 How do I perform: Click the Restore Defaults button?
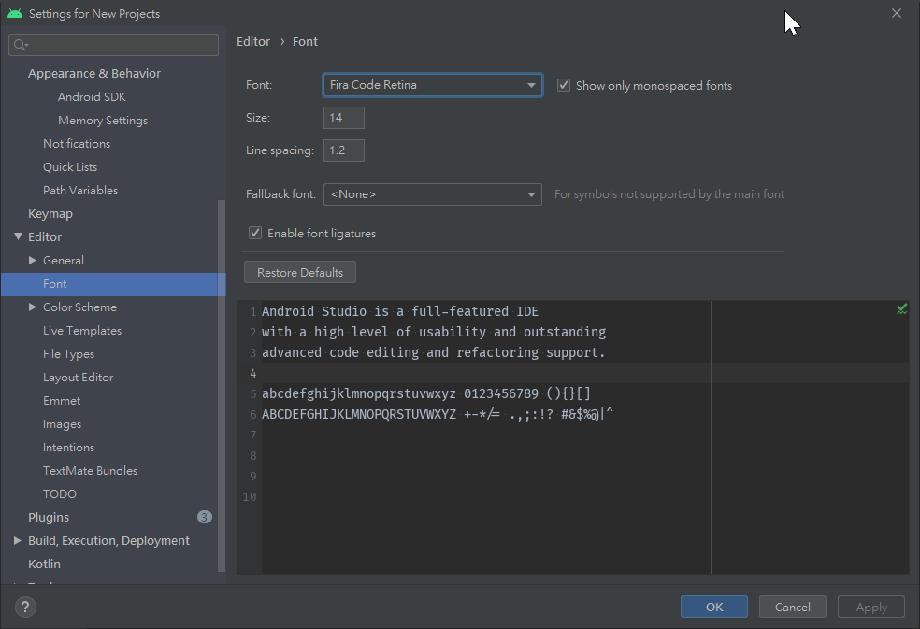pos(300,272)
